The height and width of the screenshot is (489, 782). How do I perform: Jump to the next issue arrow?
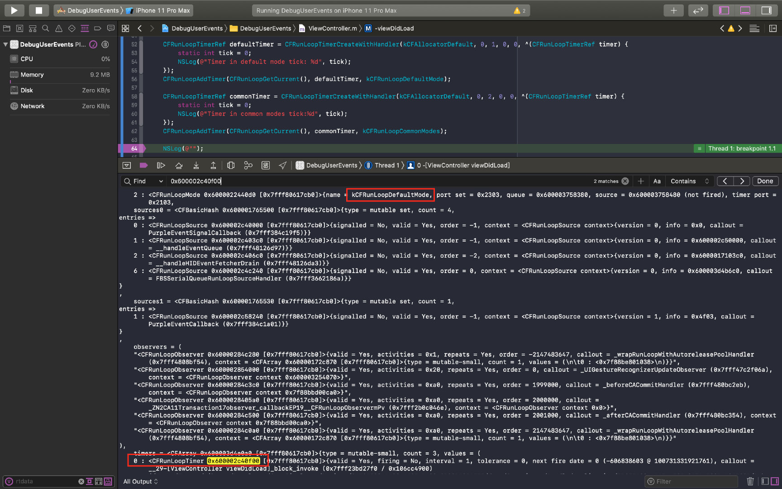[x=740, y=29]
